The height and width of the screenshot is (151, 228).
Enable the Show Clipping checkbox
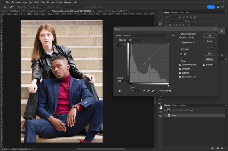pyautogui.click(x=158, y=91)
